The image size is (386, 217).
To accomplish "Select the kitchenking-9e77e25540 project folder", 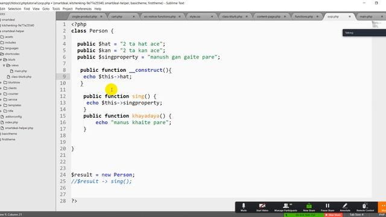I will coord(18,25).
